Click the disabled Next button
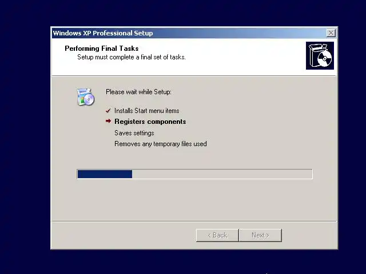This screenshot has height=274, width=366. 261,235
